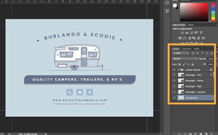Open the Normal blend mode dropdown
The image size is (218, 135).
[x=185, y=59]
